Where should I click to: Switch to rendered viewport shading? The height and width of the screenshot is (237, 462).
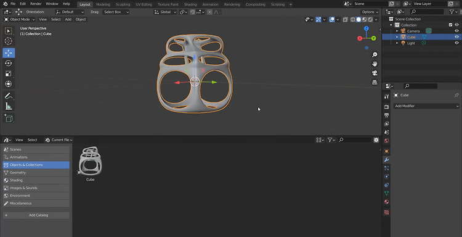[370, 20]
